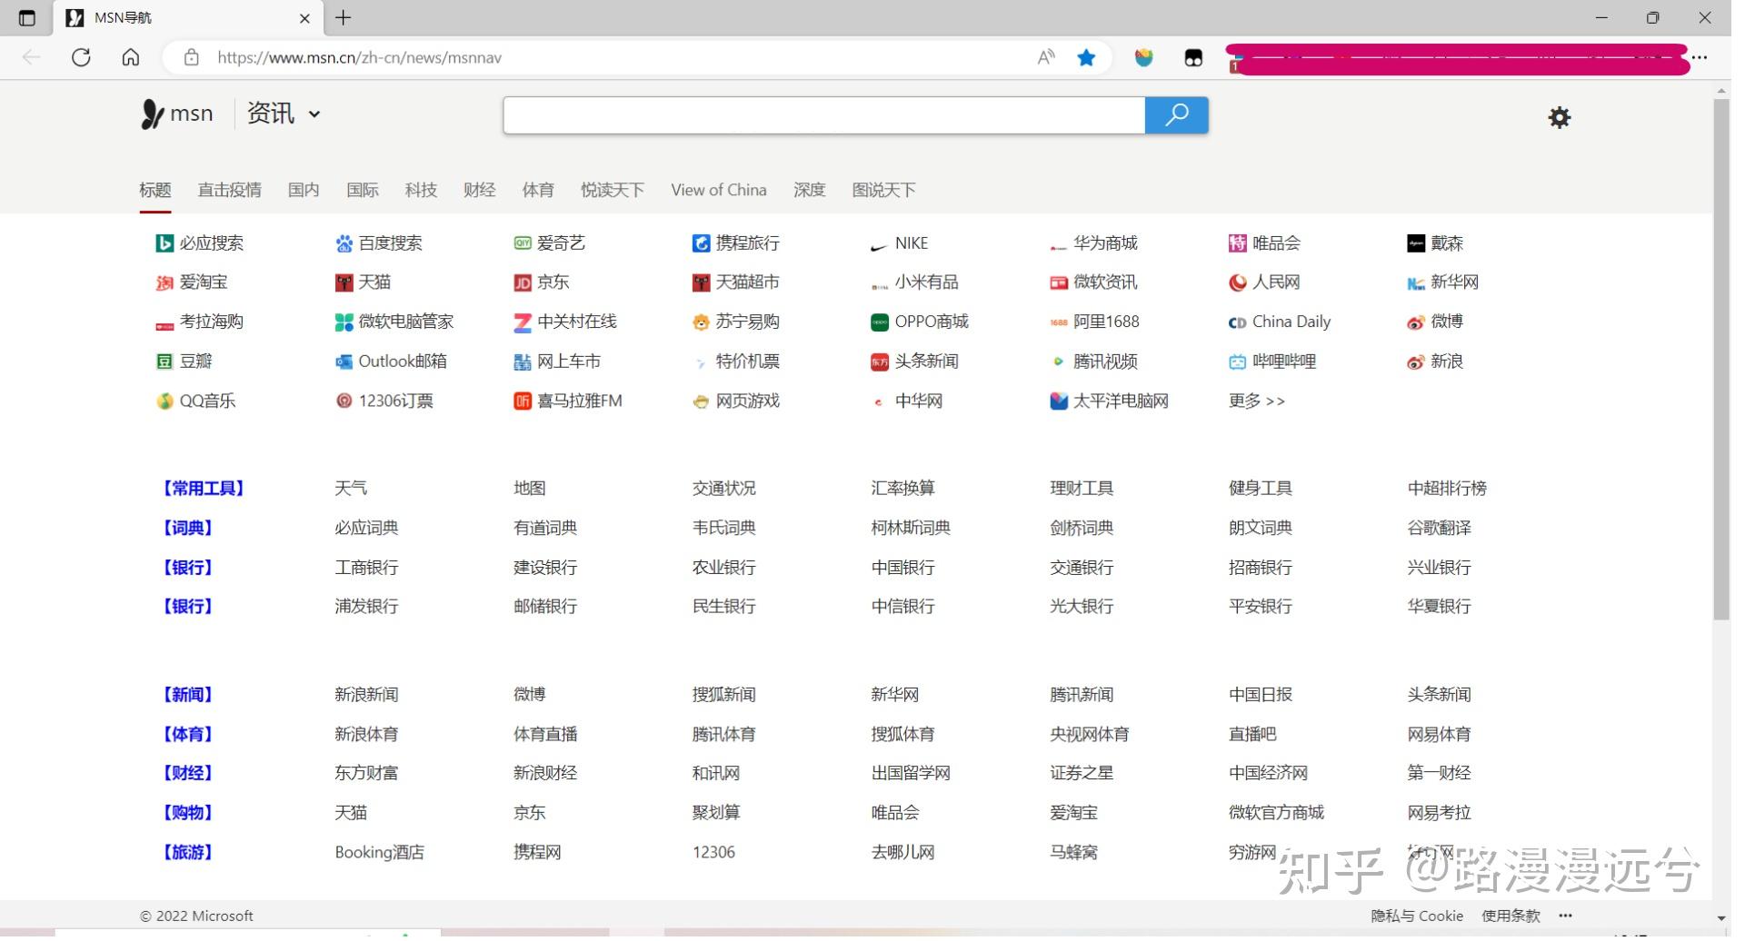Click into MSN search input field
1745x941 pixels.
point(829,115)
